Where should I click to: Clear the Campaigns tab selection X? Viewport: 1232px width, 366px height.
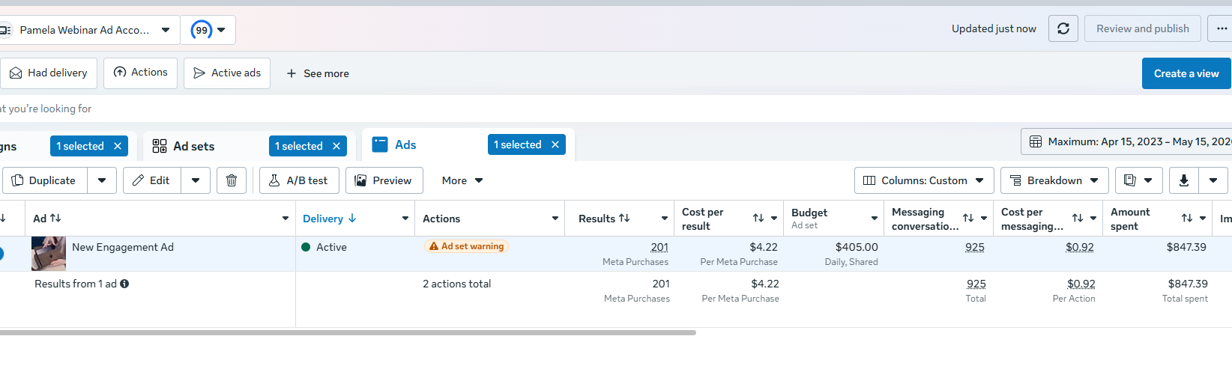tap(118, 146)
